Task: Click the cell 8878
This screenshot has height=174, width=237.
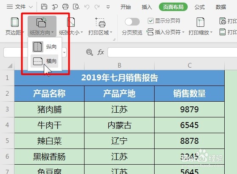Action: point(189,141)
